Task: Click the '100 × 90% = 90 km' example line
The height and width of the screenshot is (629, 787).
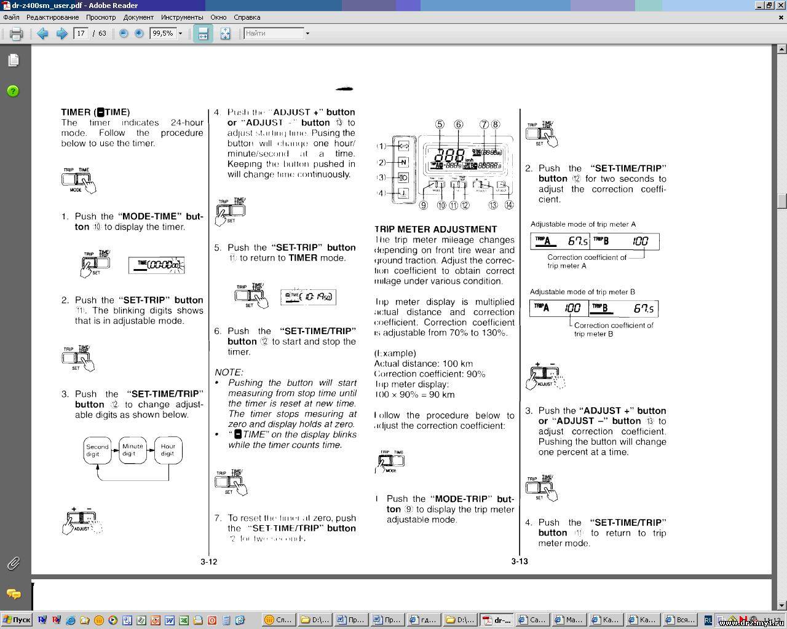Action: click(414, 394)
